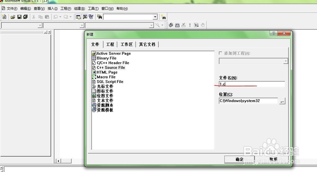
Task: Open the 文件 menu
Action: click(x=12, y=9)
